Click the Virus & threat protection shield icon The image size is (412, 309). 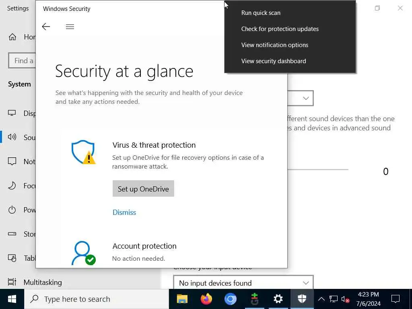point(83,152)
